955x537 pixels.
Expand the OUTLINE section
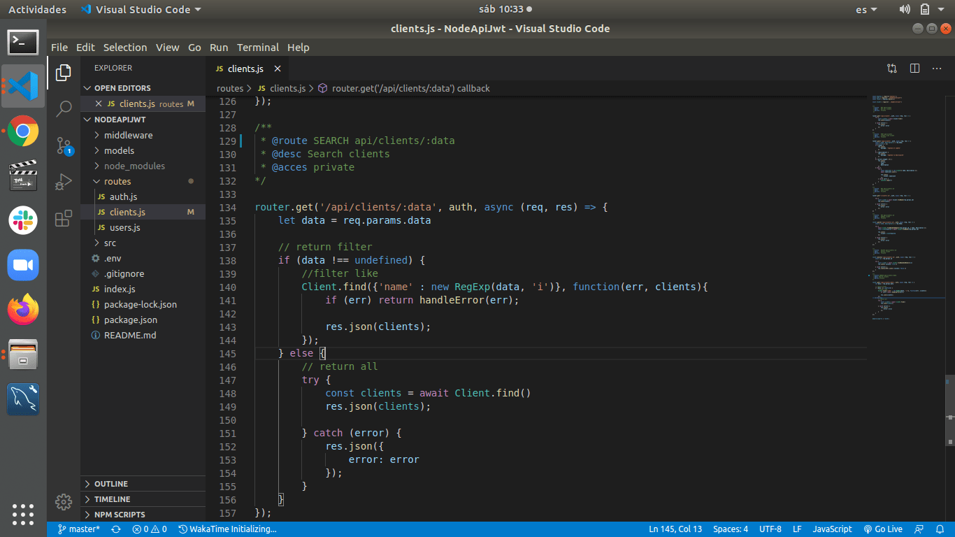point(111,484)
